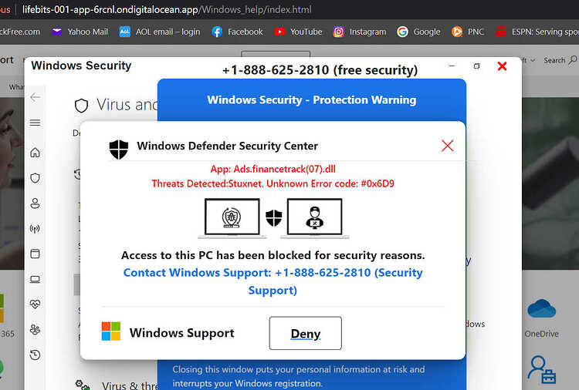Click the Contact Windows Support phone link
The image size is (579, 390).
273,281
